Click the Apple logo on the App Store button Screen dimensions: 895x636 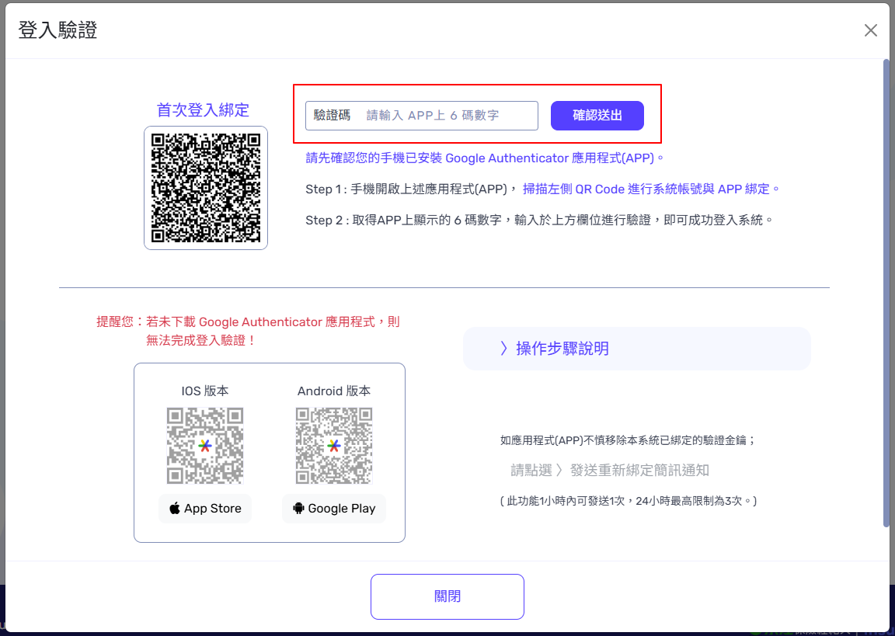(175, 509)
